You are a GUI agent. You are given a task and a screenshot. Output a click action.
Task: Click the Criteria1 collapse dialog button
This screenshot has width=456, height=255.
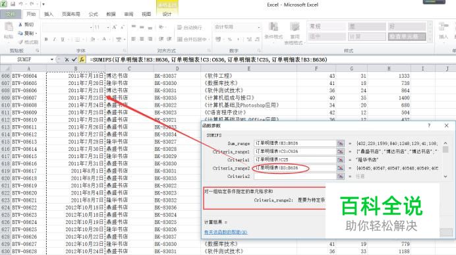point(340,159)
